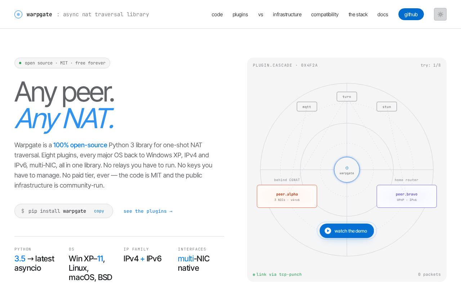
Task: Click the '3.5 → latest asyncio' stat
Action: [35, 263]
